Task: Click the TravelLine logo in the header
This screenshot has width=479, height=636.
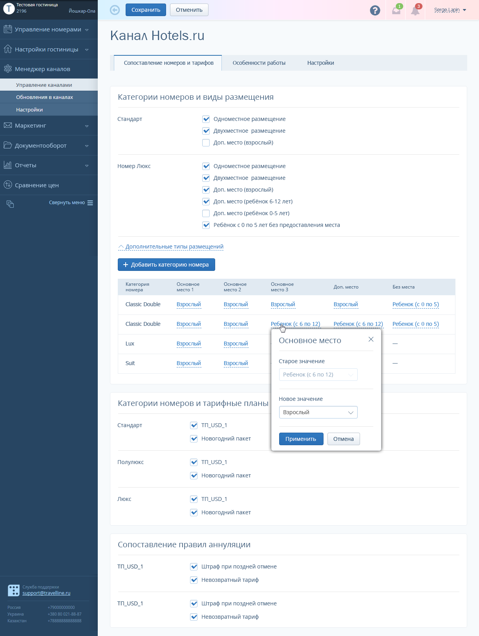Action: (9, 8)
